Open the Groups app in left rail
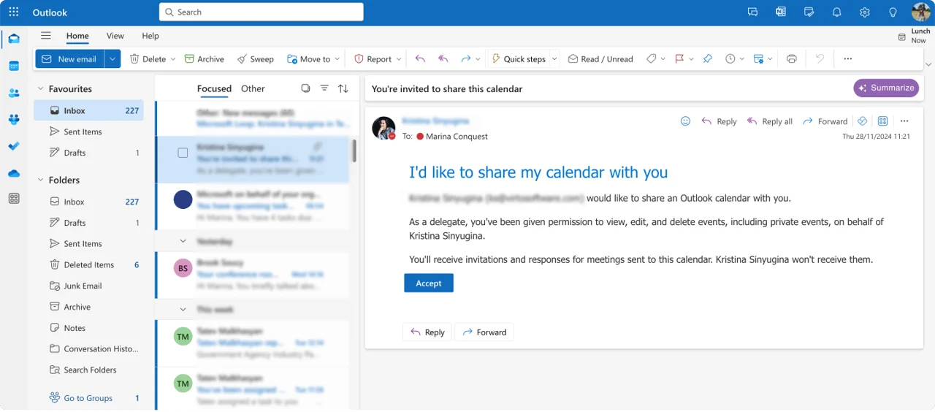 click(13, 119)
